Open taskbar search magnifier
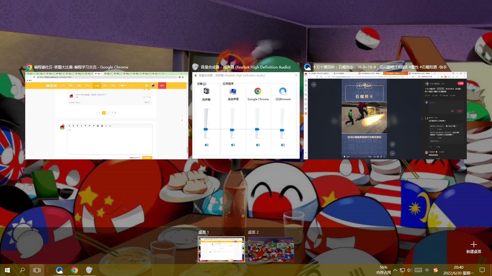This screenshot has height=276, width=492. click(x=22, y=270)
